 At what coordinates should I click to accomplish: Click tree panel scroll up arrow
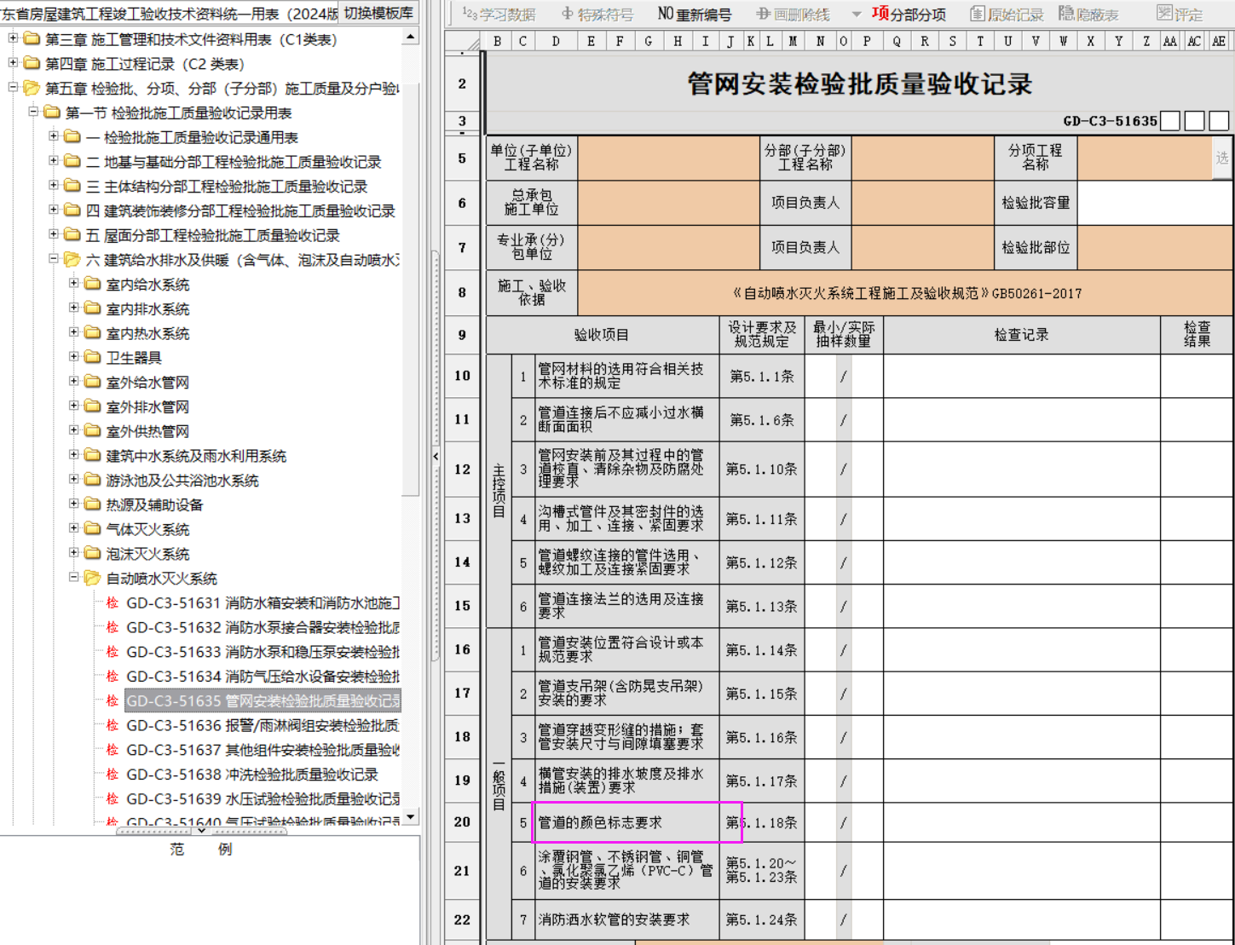pos(410,37)
